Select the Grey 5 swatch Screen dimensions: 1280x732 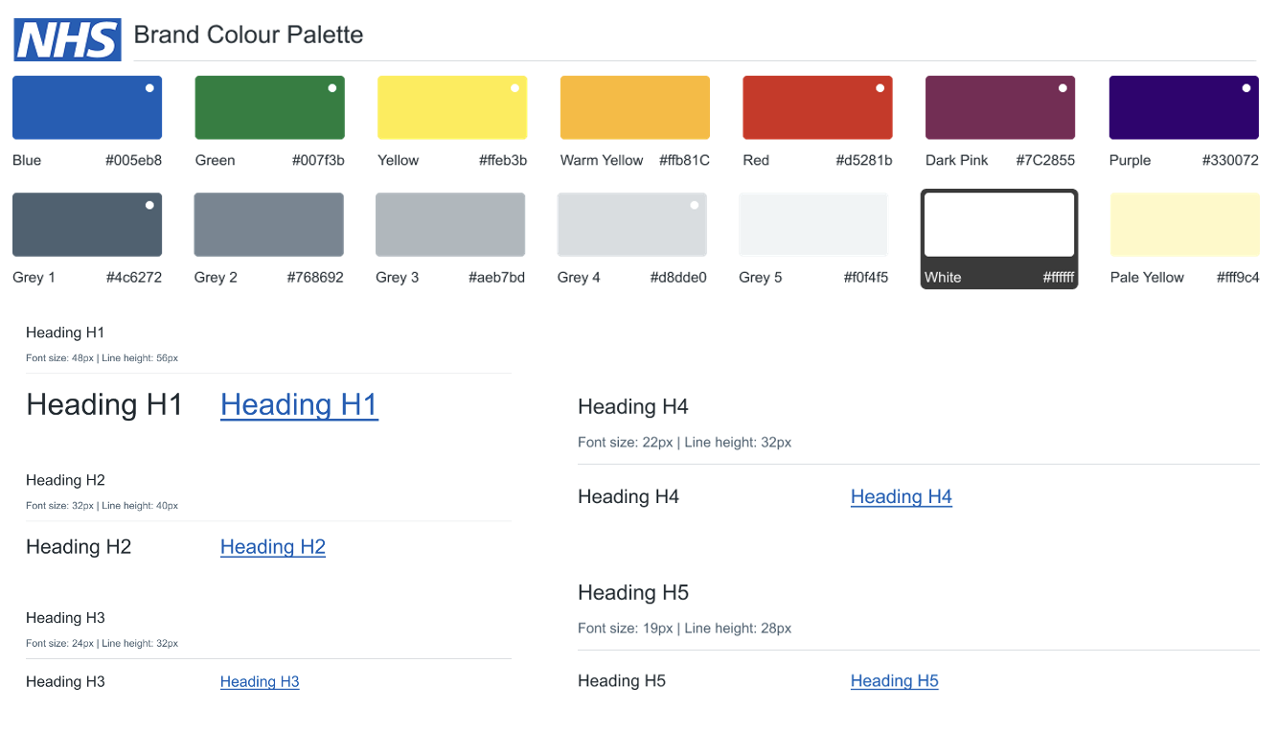(812, 223)
